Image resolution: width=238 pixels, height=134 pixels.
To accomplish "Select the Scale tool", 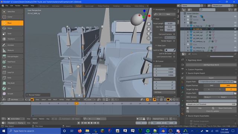I will [12, 33].
